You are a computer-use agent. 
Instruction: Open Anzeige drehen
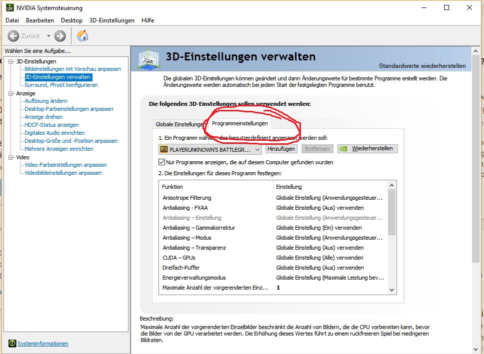click(43, 117)
